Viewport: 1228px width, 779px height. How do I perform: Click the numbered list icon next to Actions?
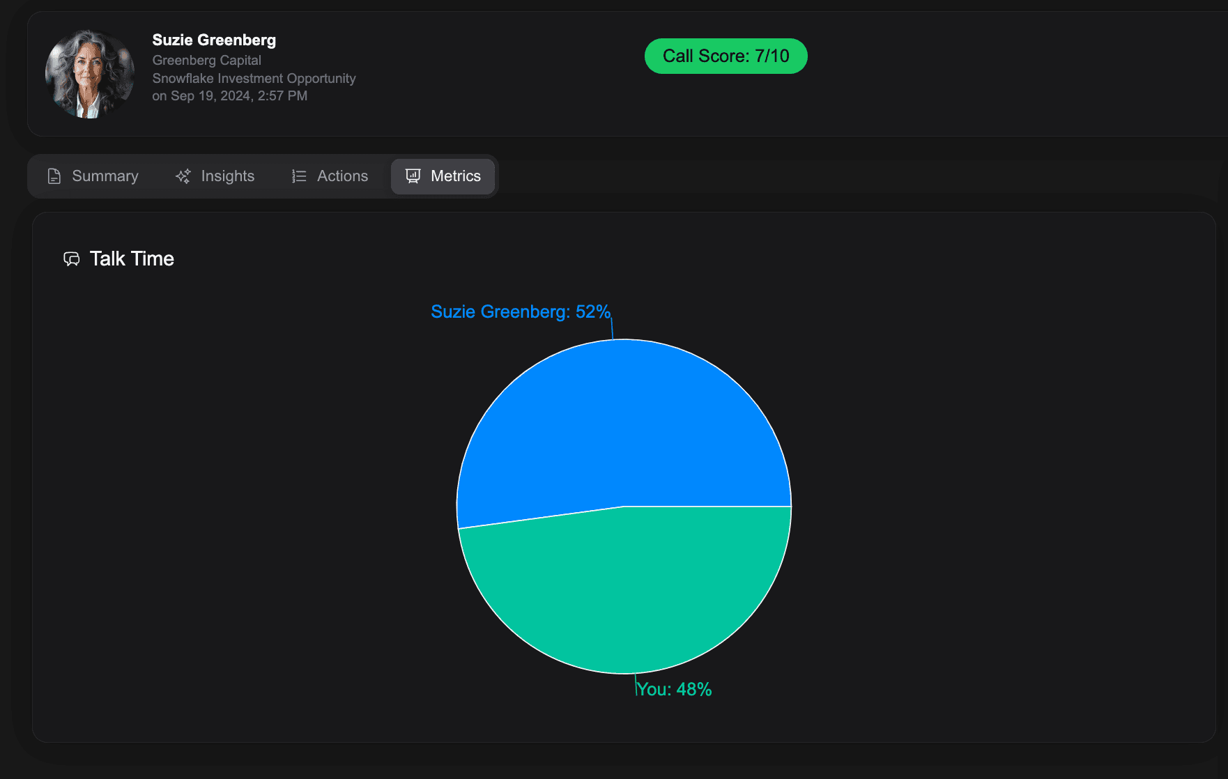tap(298, 176)
